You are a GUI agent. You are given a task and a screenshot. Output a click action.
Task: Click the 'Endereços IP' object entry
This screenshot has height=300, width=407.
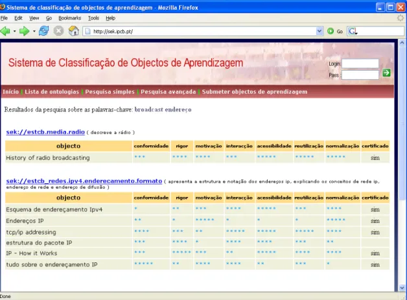[25, 221]
